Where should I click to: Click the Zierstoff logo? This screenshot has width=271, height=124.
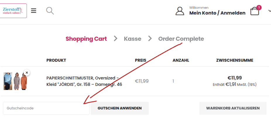click(13, 11)
